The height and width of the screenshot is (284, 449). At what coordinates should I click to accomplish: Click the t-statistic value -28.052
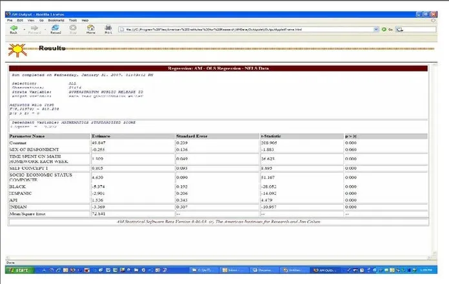tap(268, 187)
